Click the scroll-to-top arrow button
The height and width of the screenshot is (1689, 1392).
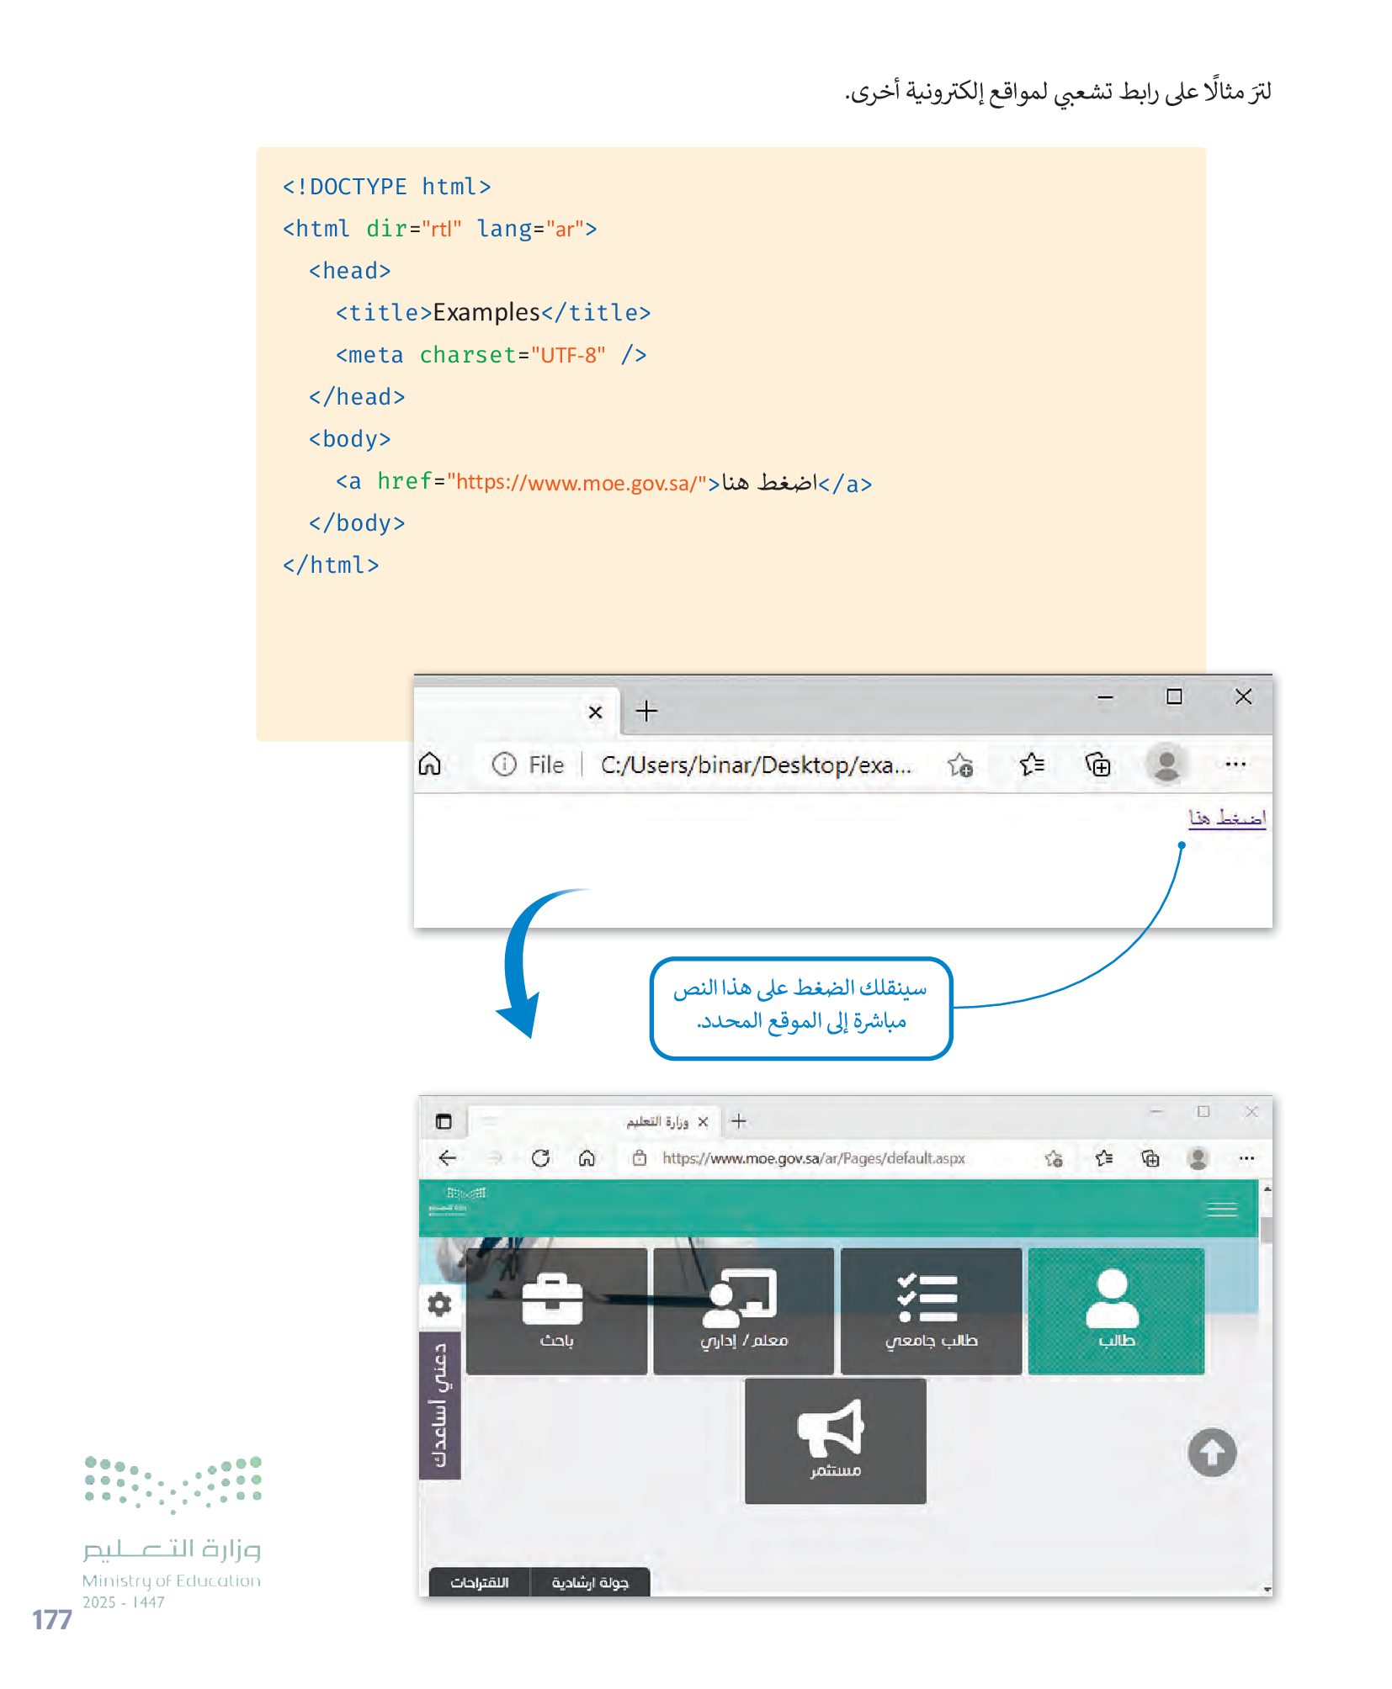click(1211, 1453)
